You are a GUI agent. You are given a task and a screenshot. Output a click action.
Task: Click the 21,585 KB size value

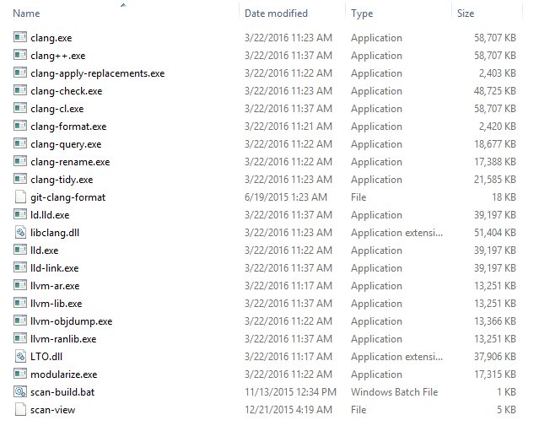point(495,180)
